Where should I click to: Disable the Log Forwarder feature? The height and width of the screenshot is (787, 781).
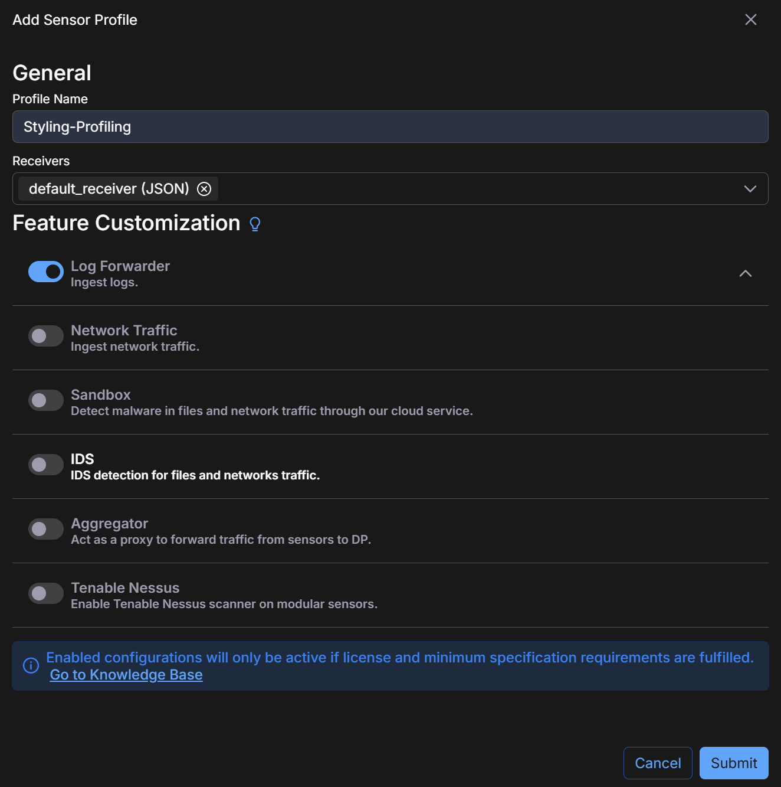[x=45, y=271]
